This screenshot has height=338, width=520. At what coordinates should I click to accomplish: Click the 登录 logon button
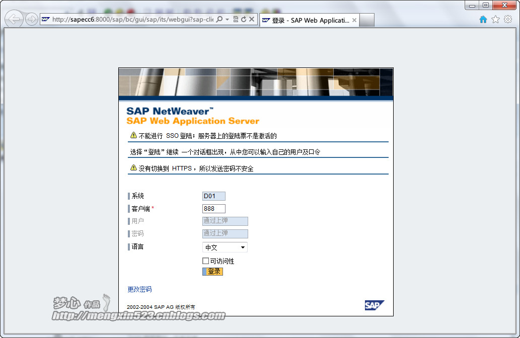point(212,272)
